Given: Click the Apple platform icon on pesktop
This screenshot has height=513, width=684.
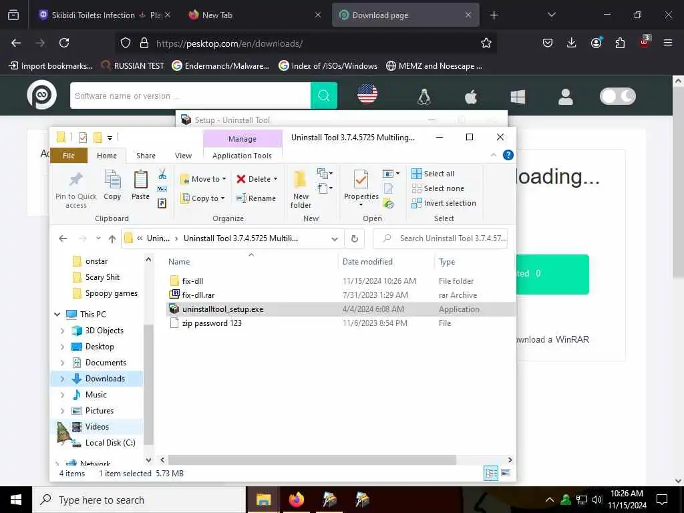Looking at the screenshot, I should 471,97.
